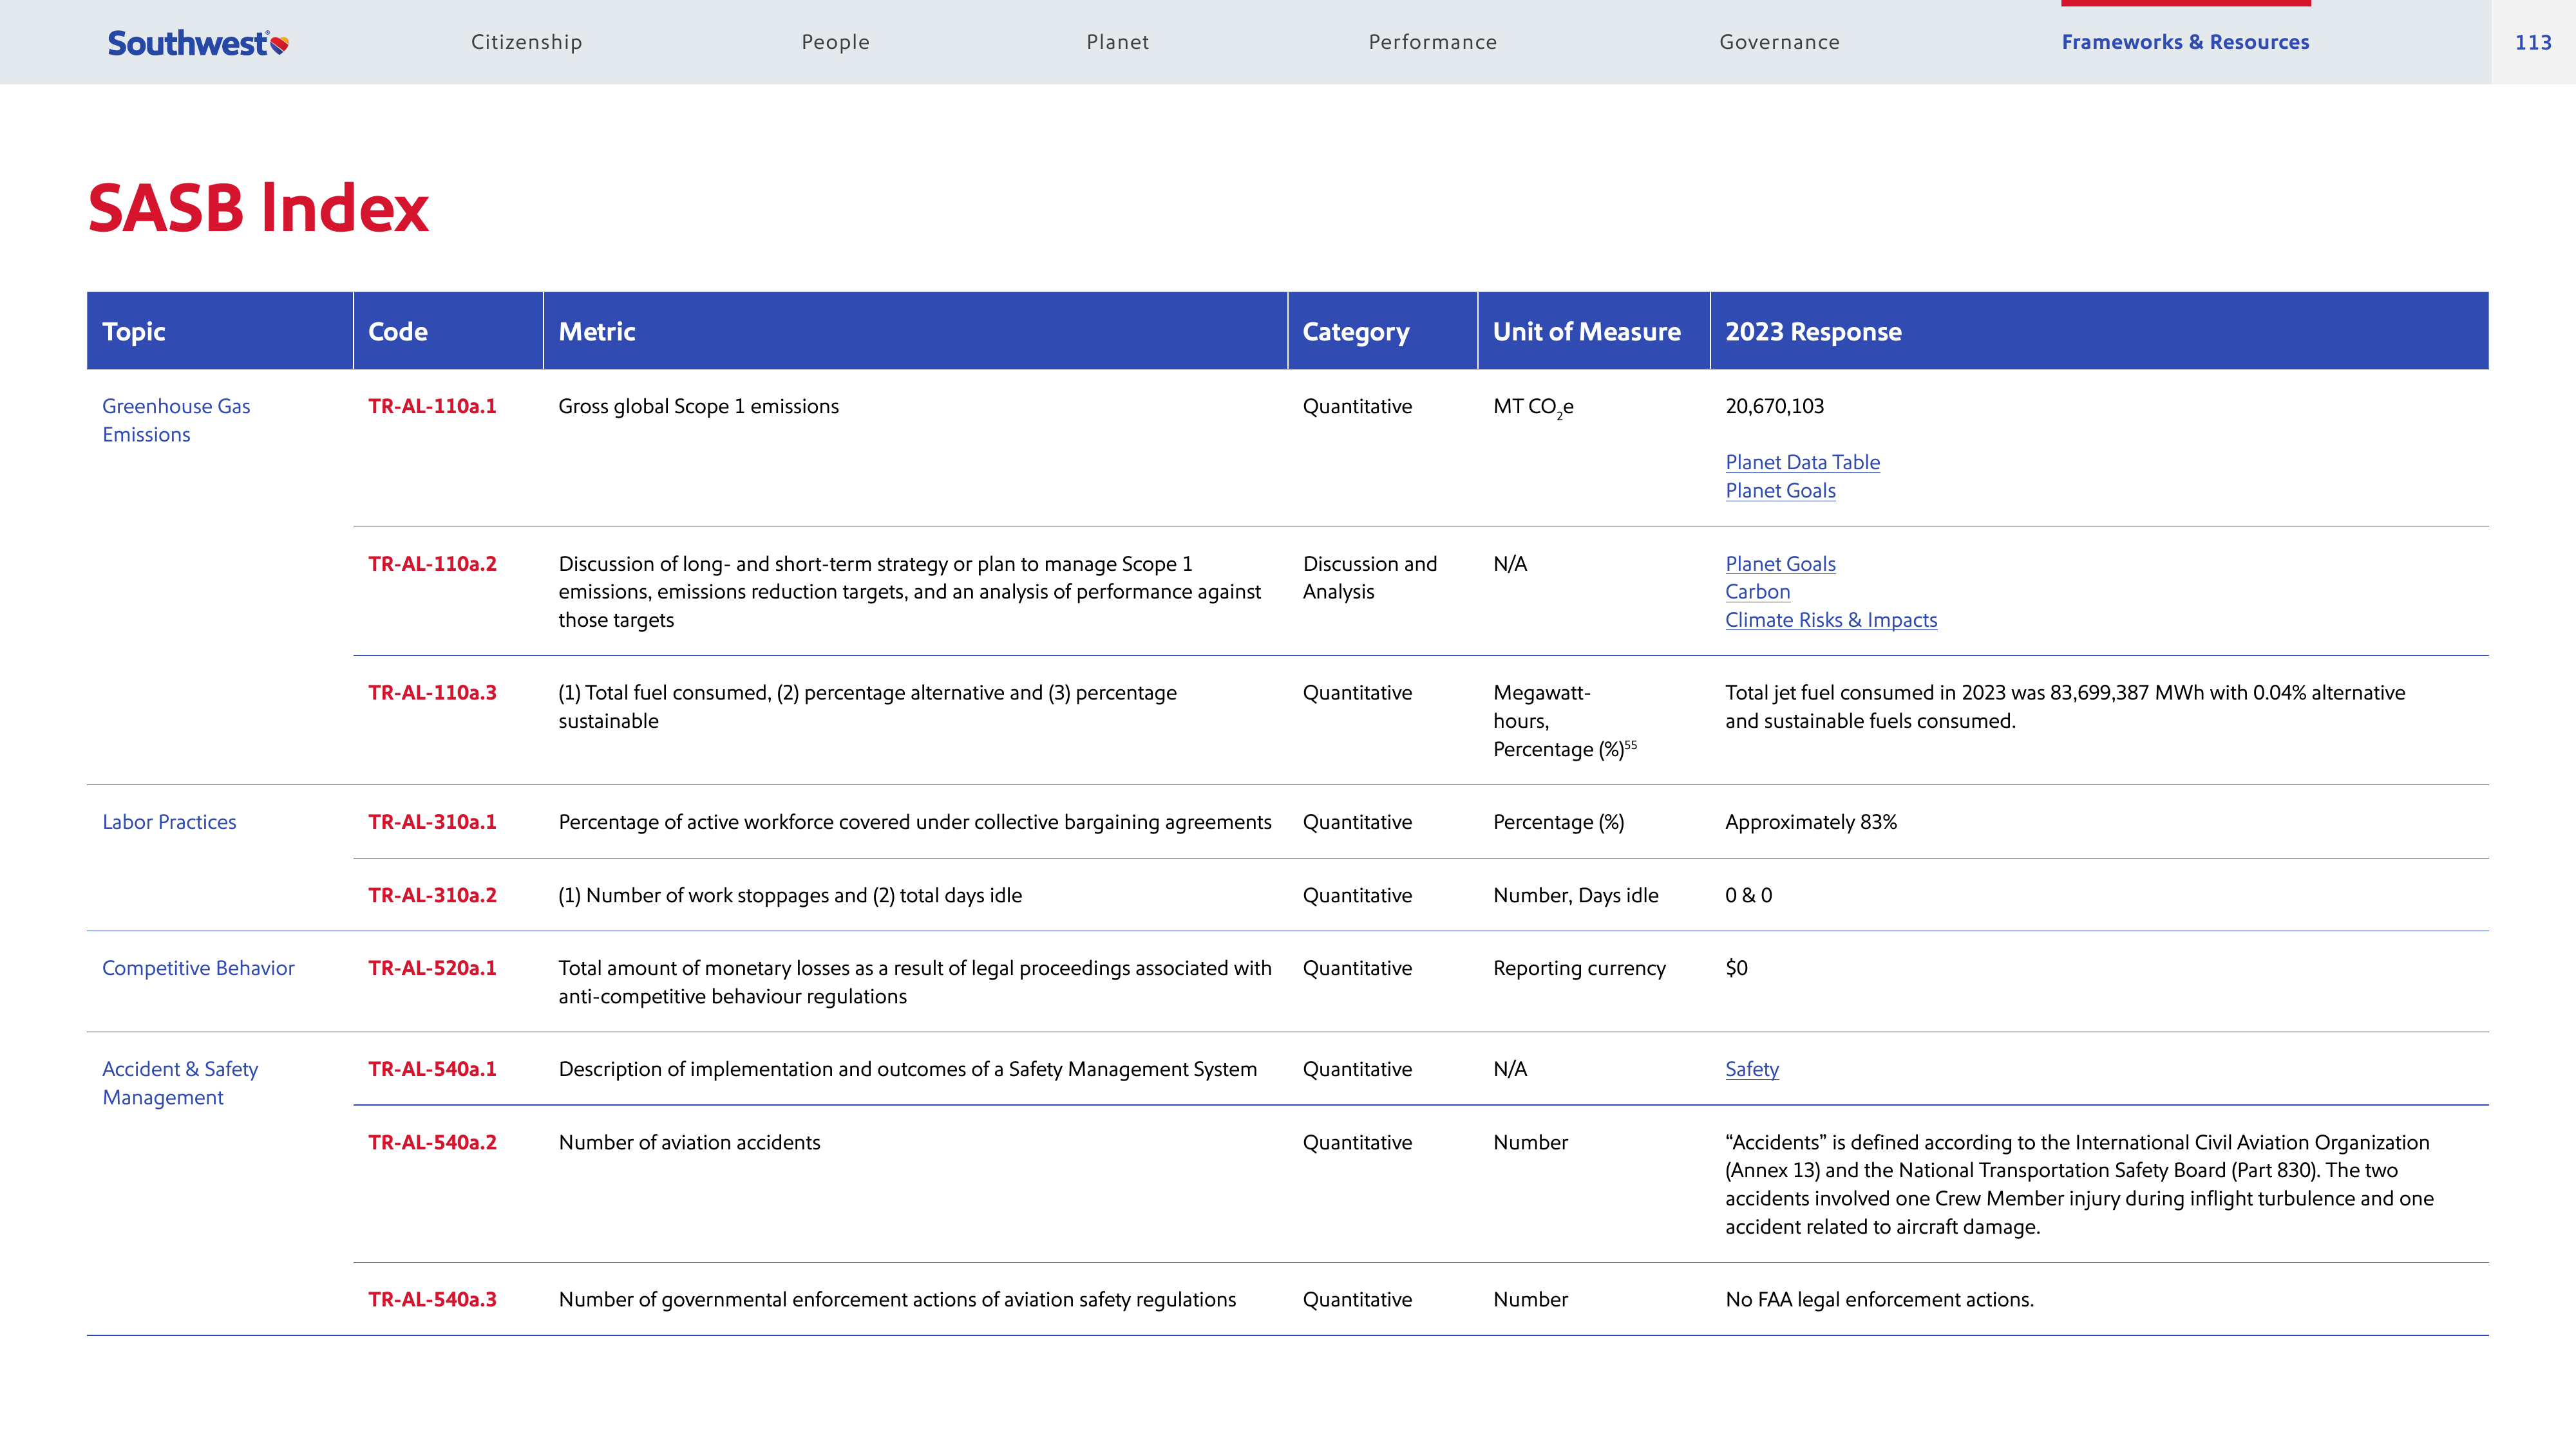Click work stoppages metric text
The width and height of the screenshot is (2576, 1448).
(790, 895)
